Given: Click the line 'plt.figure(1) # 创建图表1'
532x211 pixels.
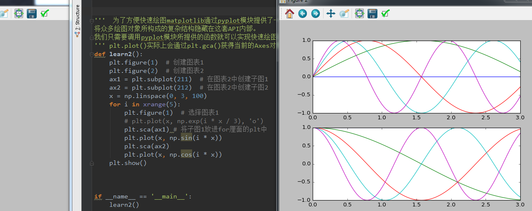Looking at the screenshot, I should (157, 63).
